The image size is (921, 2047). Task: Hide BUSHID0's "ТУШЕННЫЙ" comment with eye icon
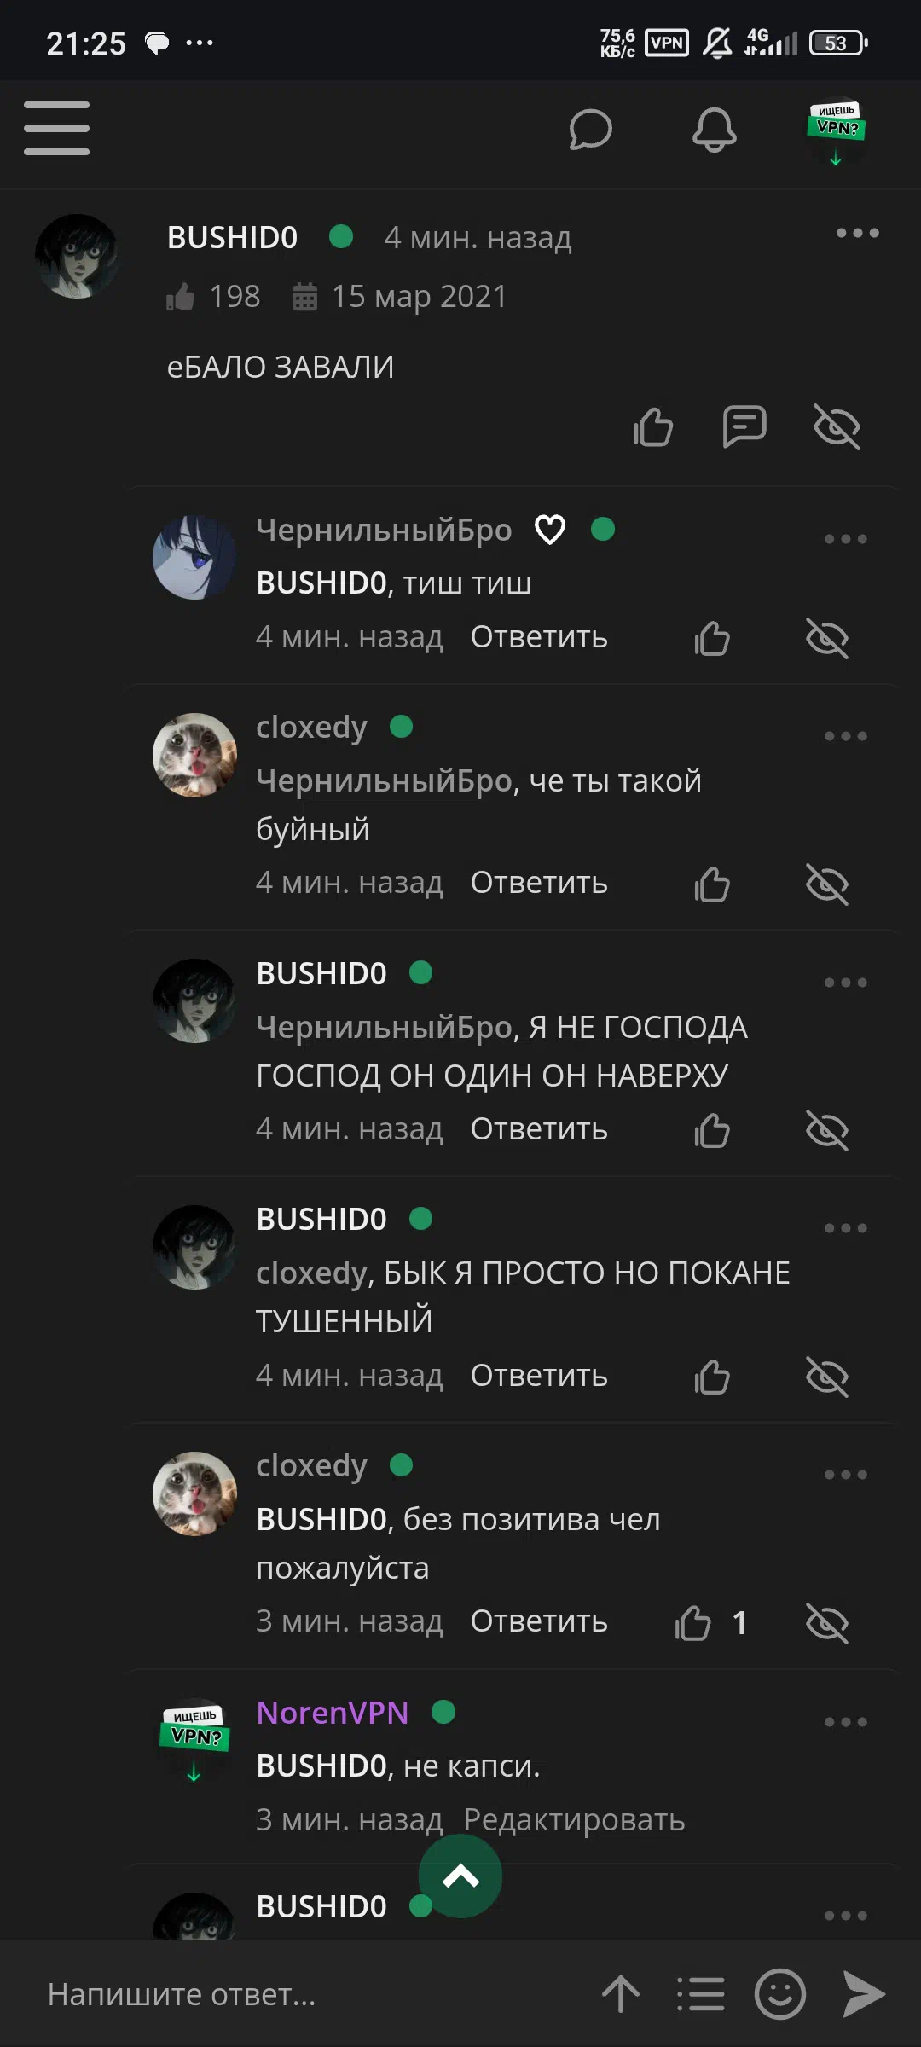pyautogui.click(x=827, y=1377)
